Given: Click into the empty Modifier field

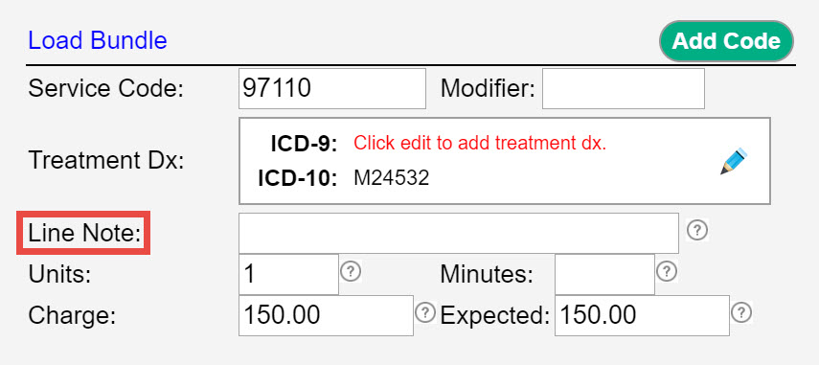Looking at the screenshot, I should [x=624, y=88].
